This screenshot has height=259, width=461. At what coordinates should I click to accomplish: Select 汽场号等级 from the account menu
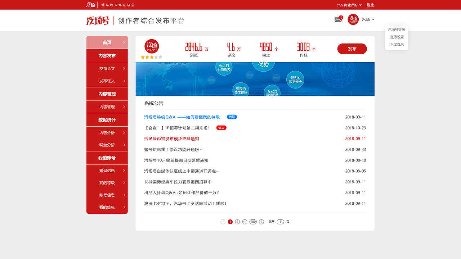pyautogui.click(x=397, y=30)
